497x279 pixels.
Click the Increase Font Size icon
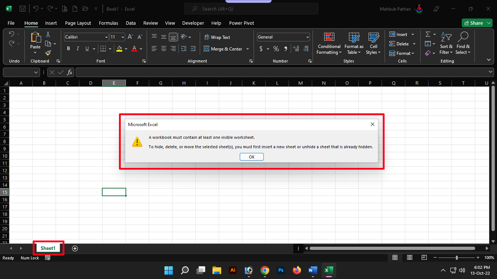(130, 37)
